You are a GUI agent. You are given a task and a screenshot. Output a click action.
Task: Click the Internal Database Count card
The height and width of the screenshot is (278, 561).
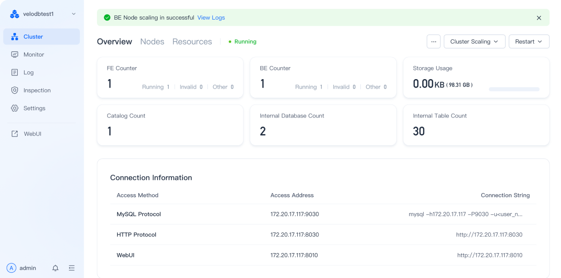point(323,125)
